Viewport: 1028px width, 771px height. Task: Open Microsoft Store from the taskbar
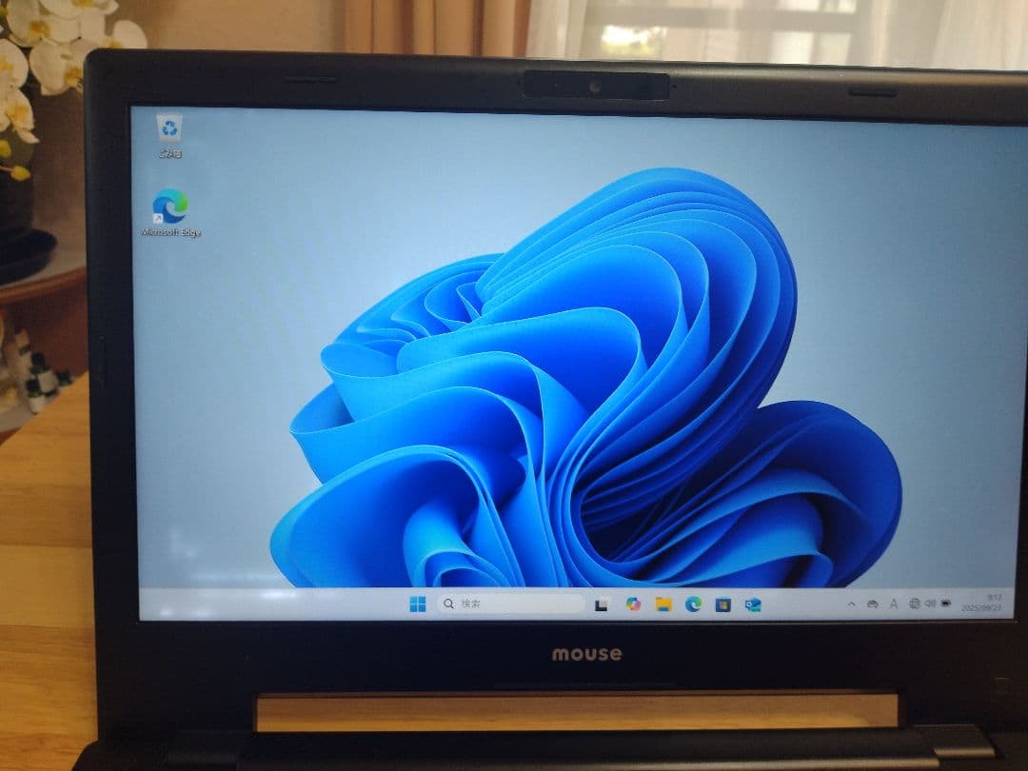click(x=722, y=604)
